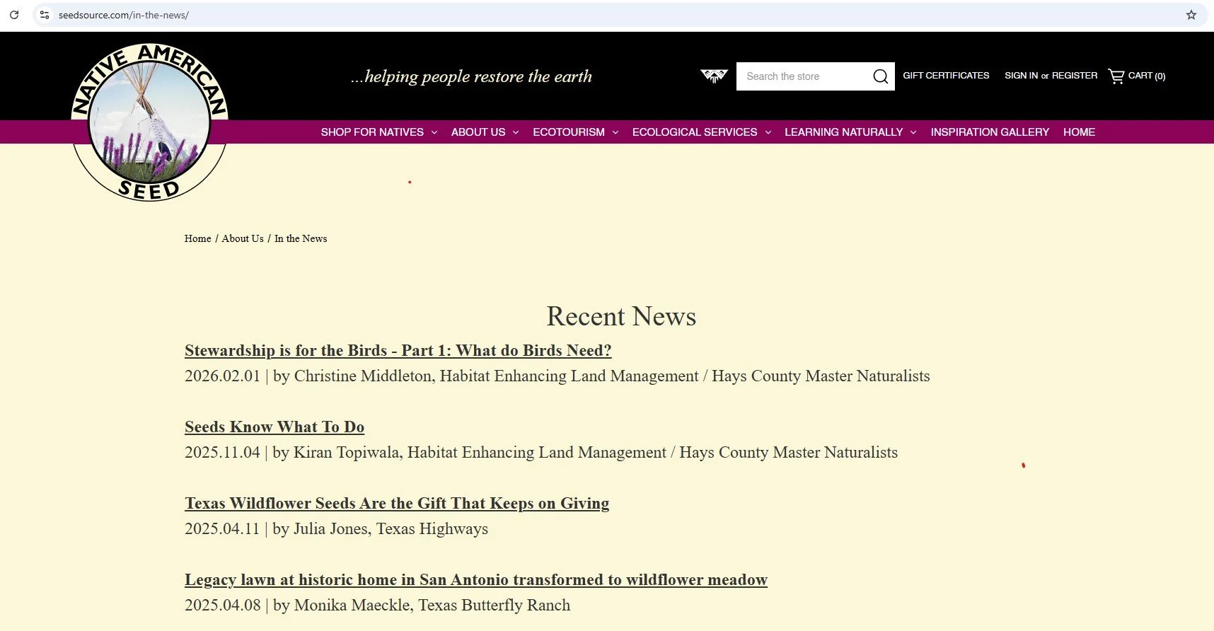
Task: Click the Native American Seed logo
Action: [x=149, y=122]
